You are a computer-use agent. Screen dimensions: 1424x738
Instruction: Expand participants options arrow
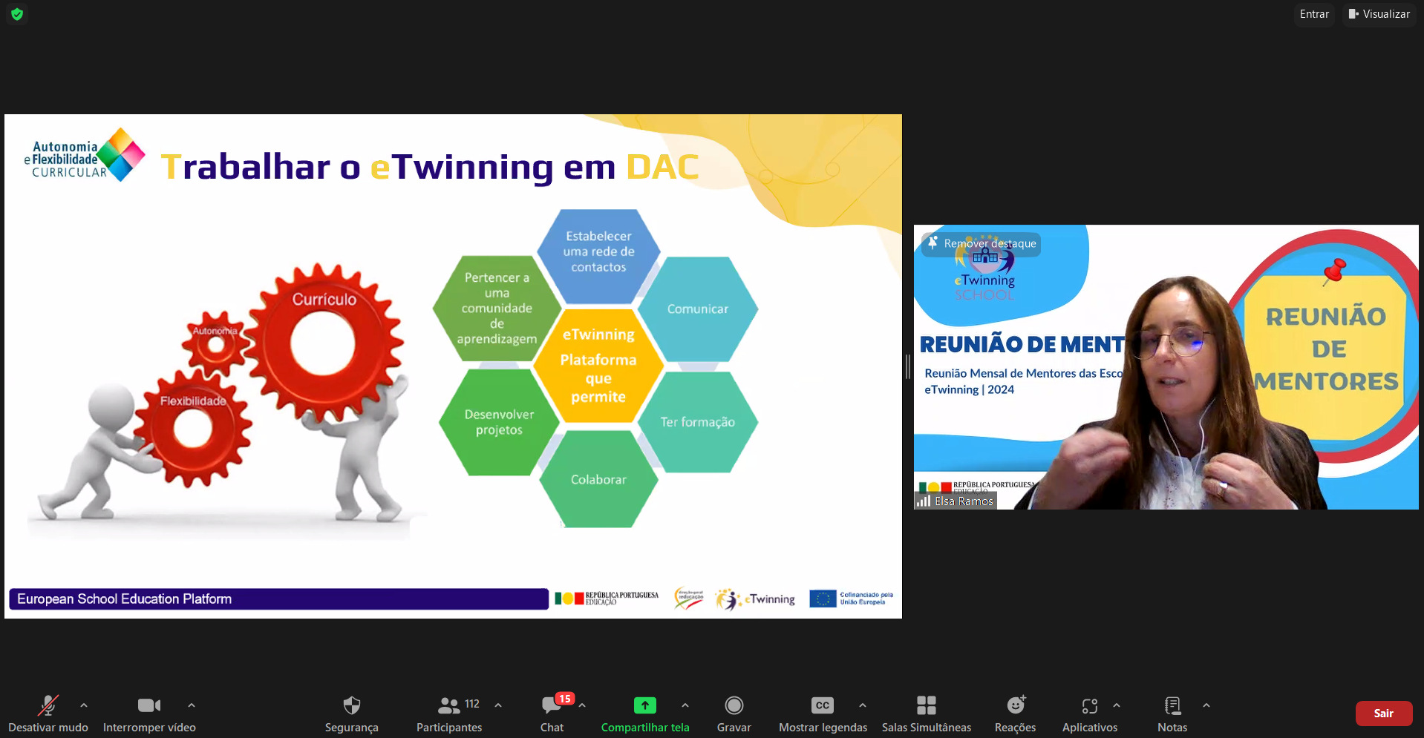coord(498,705)
